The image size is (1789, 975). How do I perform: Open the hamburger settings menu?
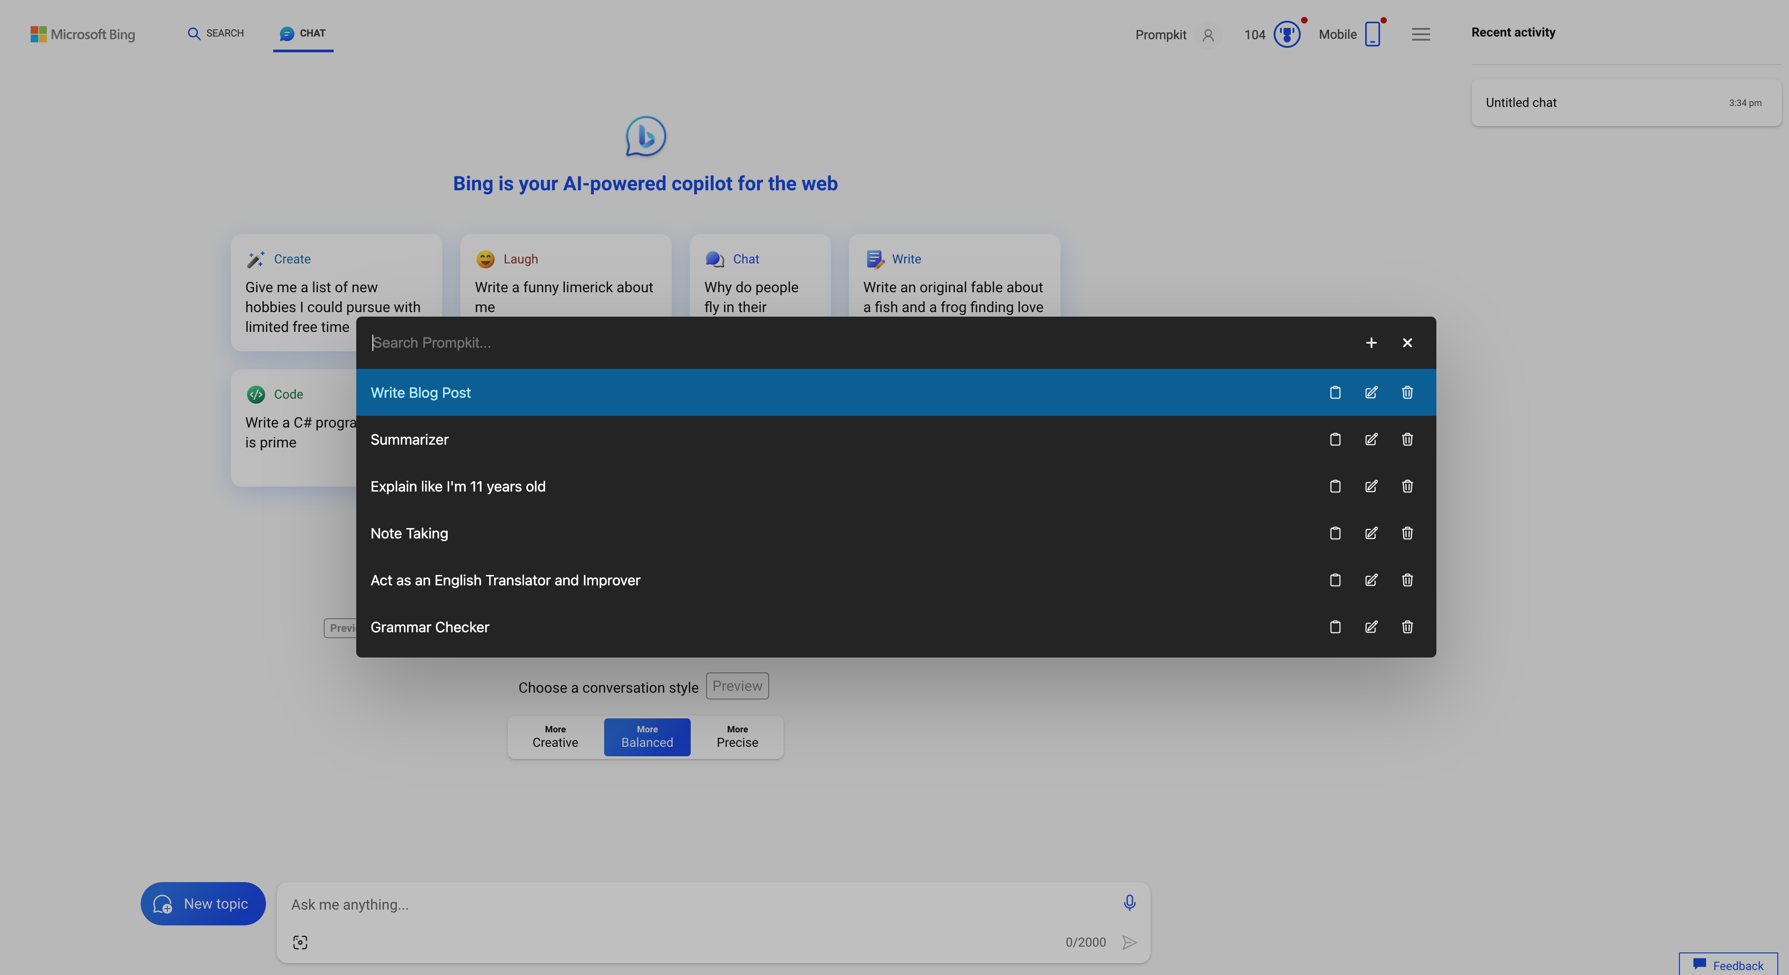[1421, 34]
